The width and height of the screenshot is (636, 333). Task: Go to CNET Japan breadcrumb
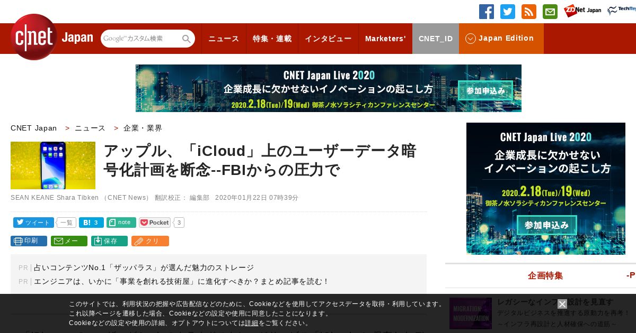(34, 128)
